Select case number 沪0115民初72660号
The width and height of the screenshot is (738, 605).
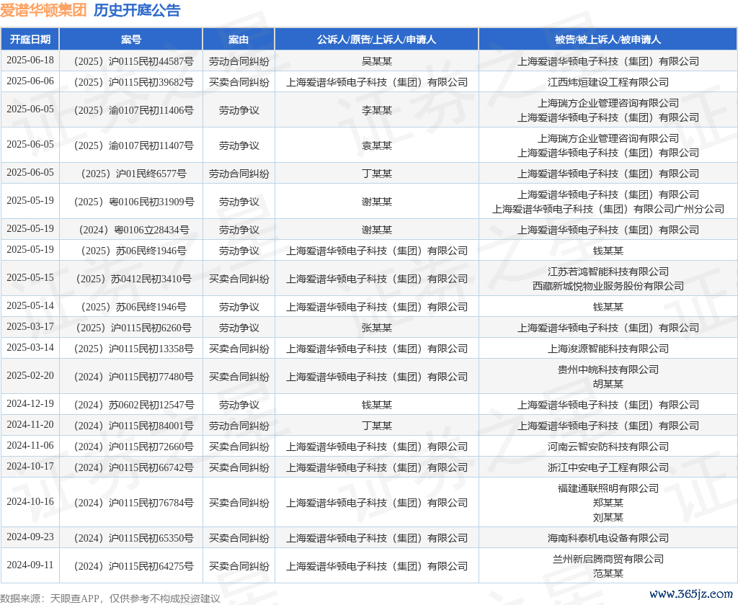pos(133,447)
